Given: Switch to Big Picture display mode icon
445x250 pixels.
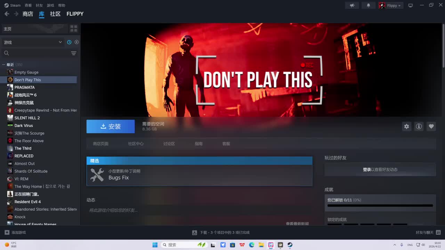Looking at the screenshot, I should coord(411,5).
